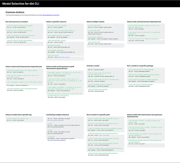The image size is (180, 163).
Task: Click the 'Run a model in a specific package' heading
Action: pyautogui.click(x=140, y=66)
